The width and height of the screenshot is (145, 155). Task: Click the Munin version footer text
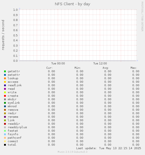tap(72, 152)
